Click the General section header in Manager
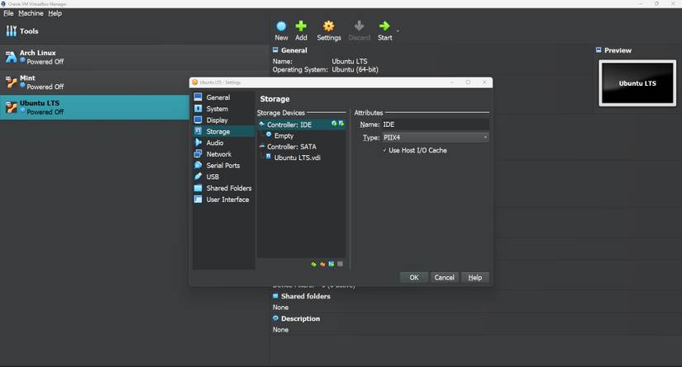The width and height of the screenshot is (682, 367). pos(293,50)
